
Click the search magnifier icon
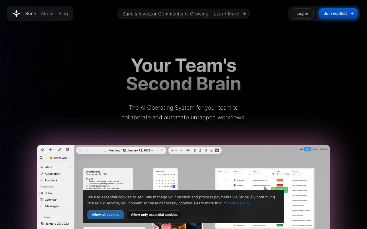tap(41, 158)
